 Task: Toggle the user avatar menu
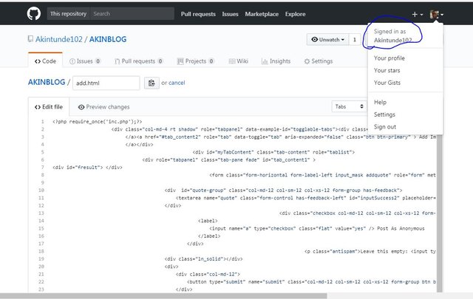pos(437,14)
